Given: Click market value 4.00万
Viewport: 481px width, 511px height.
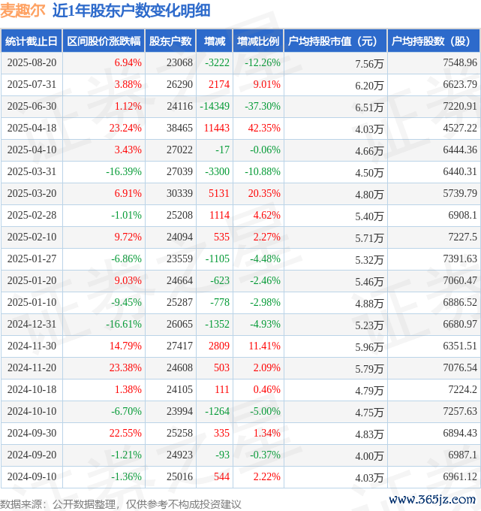Looking at the screenshot, I should [x=369, y=456].
